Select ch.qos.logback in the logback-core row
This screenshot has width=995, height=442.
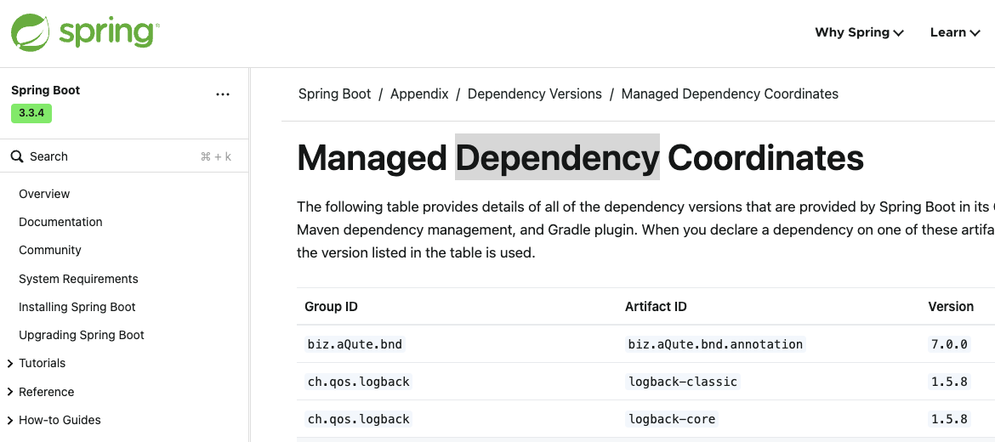359,419
